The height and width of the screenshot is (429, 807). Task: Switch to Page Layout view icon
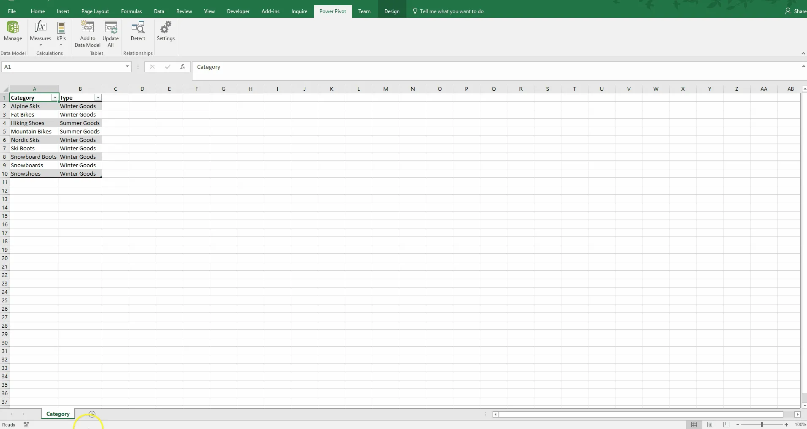coord(710,425)
